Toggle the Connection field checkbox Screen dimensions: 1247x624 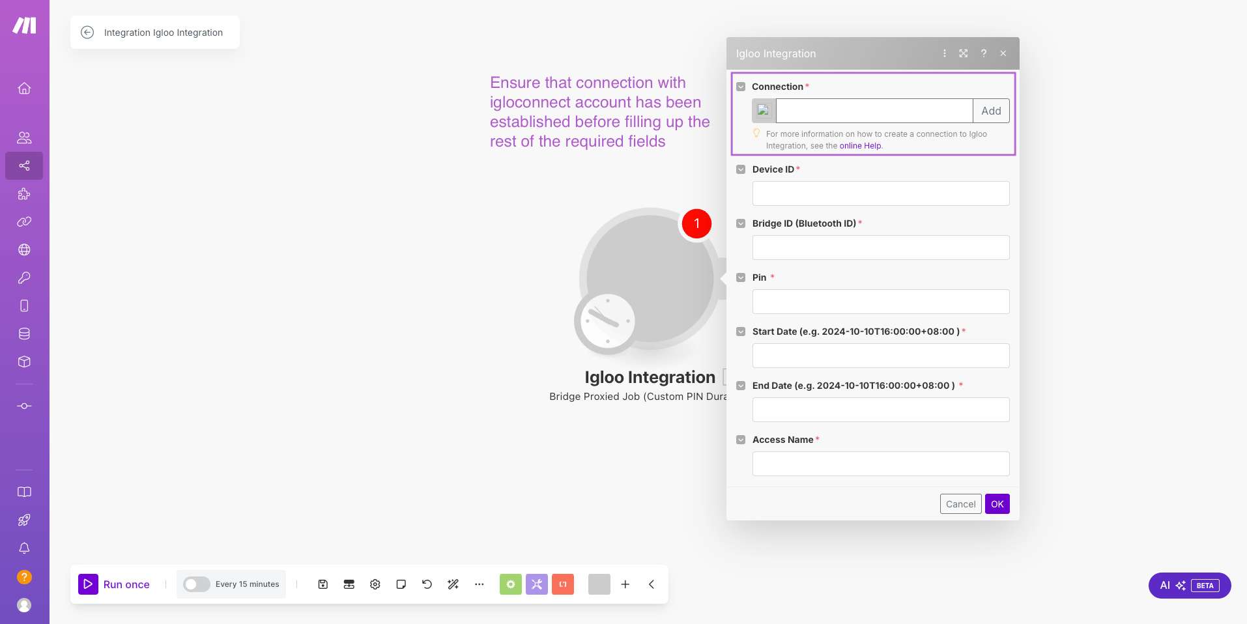(x=741, y=87)
